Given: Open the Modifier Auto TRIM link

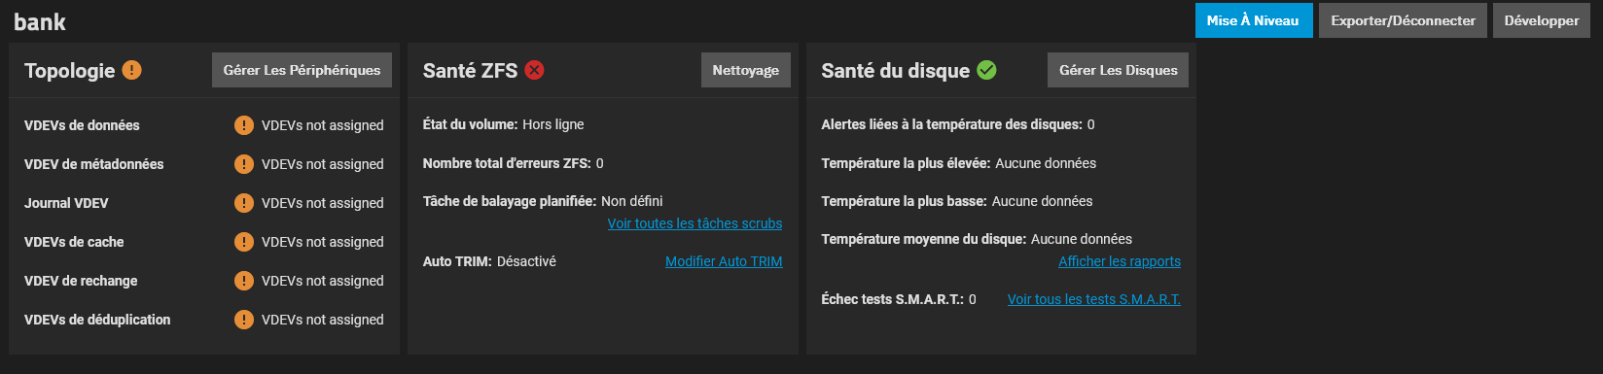Looking at the screenshot, I should click(x=724, y=261).
